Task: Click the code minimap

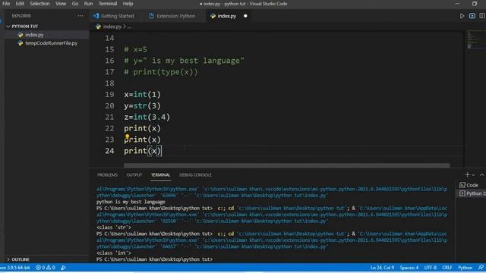Action: (x=476, y=39)
